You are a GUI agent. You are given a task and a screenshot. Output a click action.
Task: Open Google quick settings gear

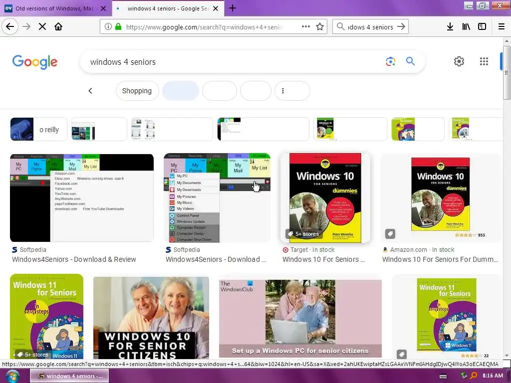click(459, 61)
